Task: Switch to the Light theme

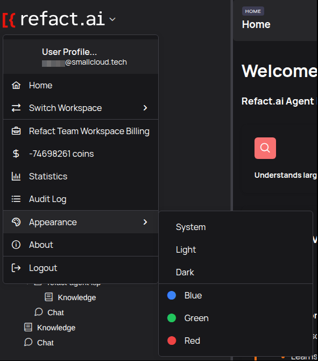Action: tap(236, 249)
